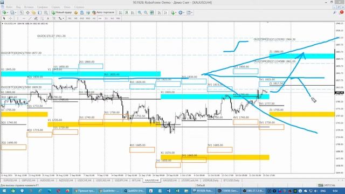Screen dimensions: 345x194
Task: Switch to the XAGUSD,H4 chart tab
Action: click(x=170, y=181)
